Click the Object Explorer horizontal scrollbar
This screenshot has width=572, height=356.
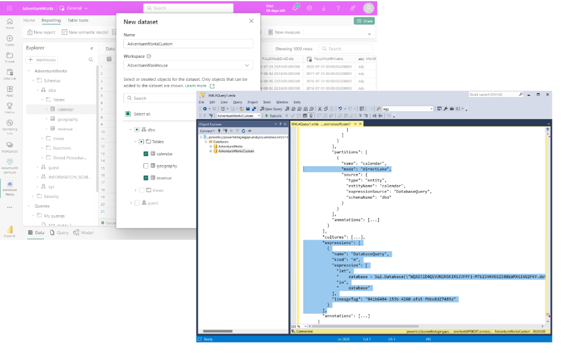(x=217, y=331)
